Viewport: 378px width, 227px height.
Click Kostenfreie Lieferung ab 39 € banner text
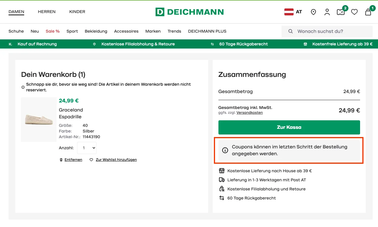(342, 44)
